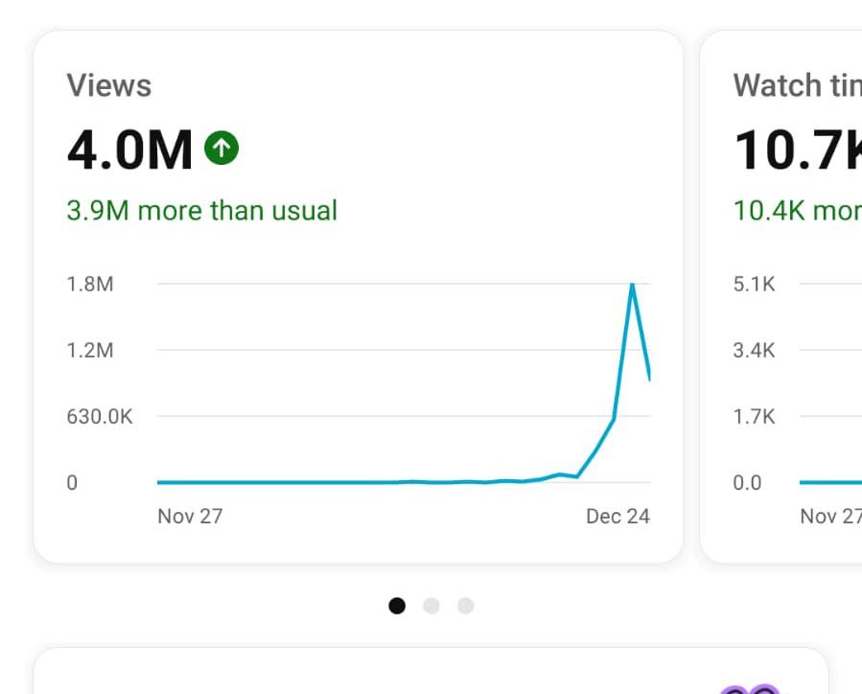
Task: Click the Dec 24 date label
Action: (617, 516)
